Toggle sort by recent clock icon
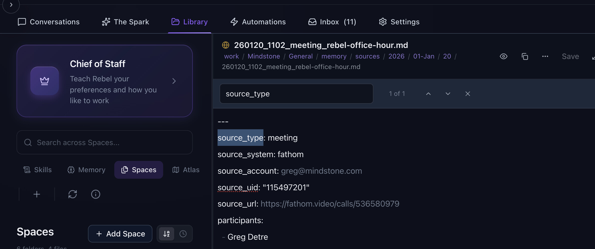The width and height of the screenshot is (595, 249). (183, 234)
